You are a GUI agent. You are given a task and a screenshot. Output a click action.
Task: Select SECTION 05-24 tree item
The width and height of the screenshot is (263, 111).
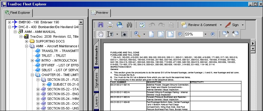[63, 99]
